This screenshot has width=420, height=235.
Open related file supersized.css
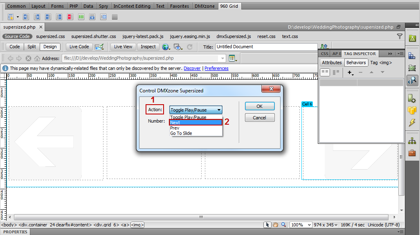50,36
